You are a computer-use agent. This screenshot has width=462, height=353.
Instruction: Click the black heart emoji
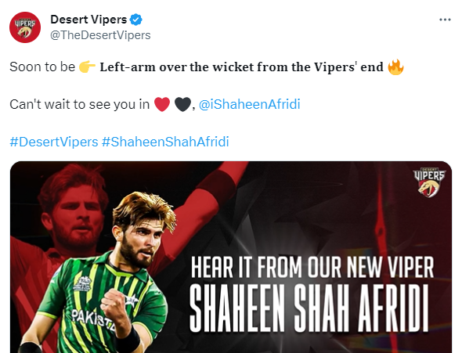pos(182,105)
